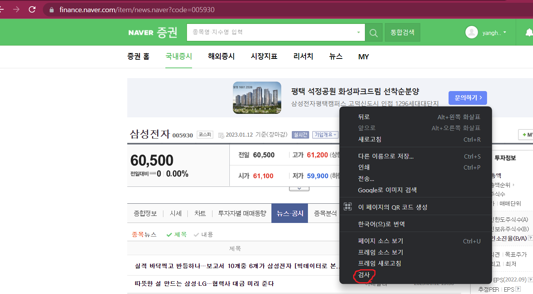Click the 61,200 high price value
Screen dimensions: 533x294
[317, 155]
